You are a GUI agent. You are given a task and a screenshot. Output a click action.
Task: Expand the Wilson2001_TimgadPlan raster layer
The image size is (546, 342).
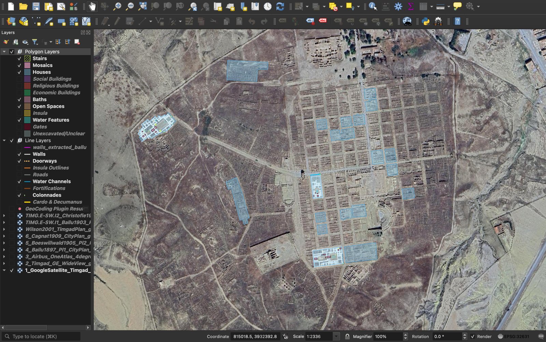[4, 229]
